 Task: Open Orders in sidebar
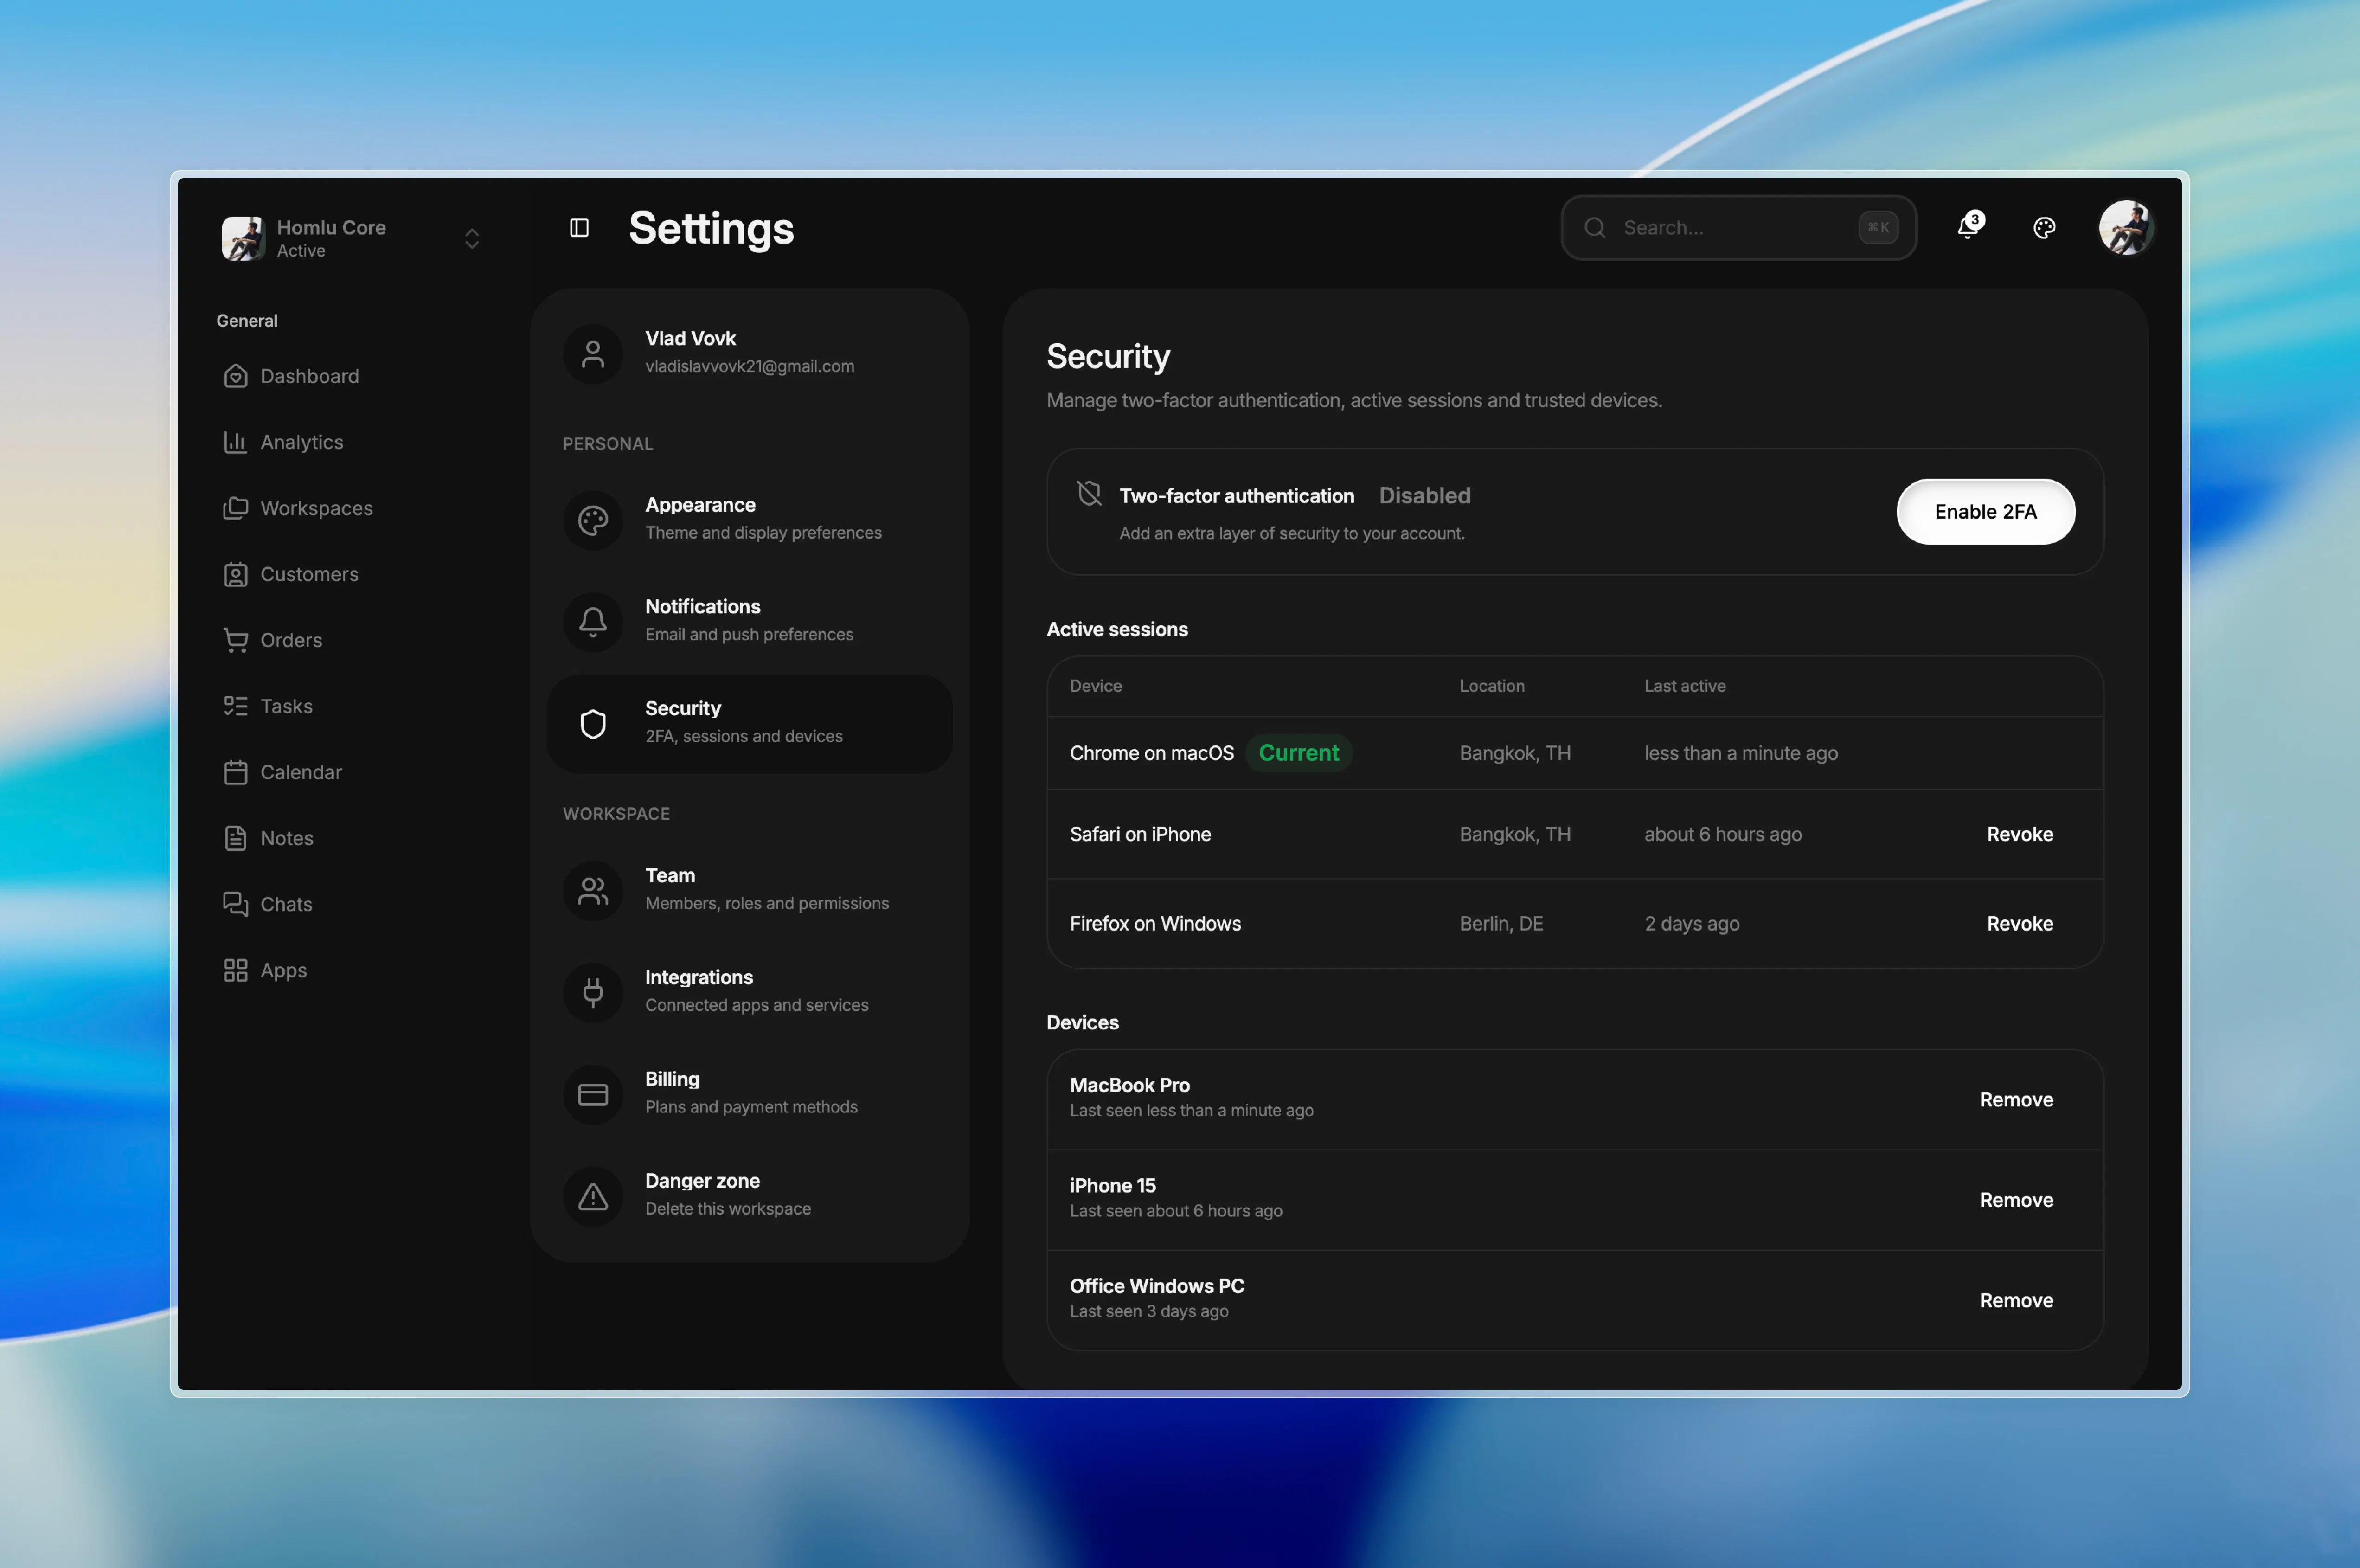tap(291, 640)
